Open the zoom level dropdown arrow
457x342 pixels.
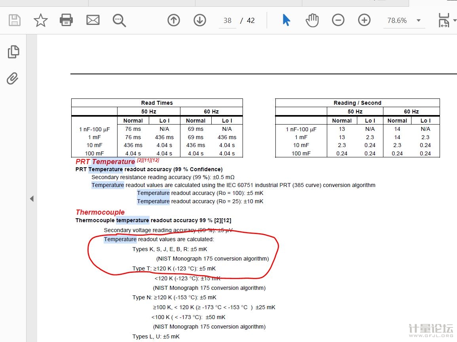[419, 21]
